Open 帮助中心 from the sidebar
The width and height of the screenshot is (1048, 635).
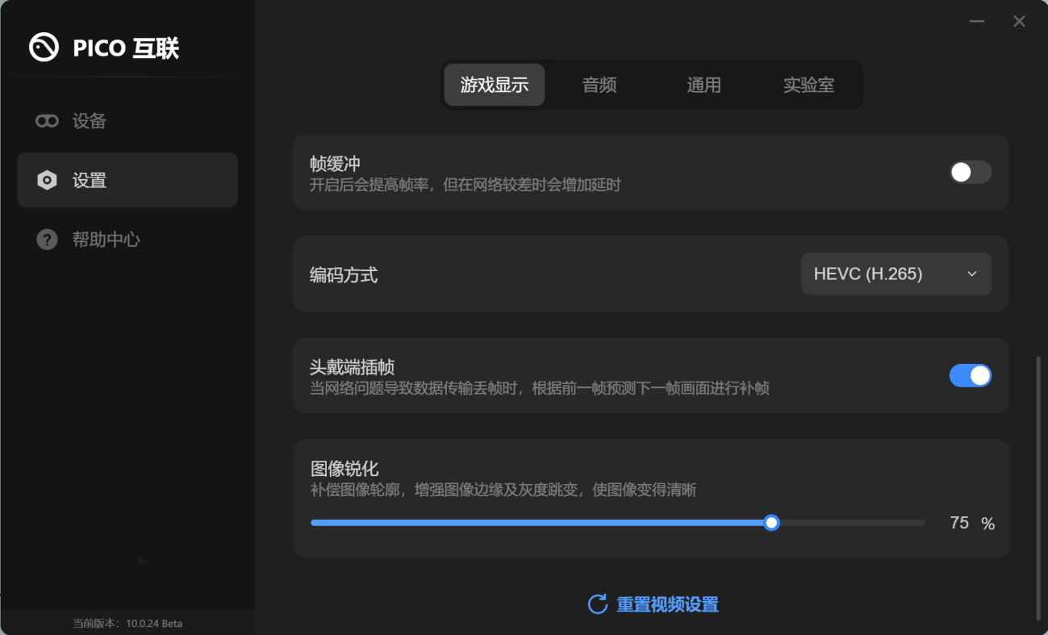(x=106, y=240)
